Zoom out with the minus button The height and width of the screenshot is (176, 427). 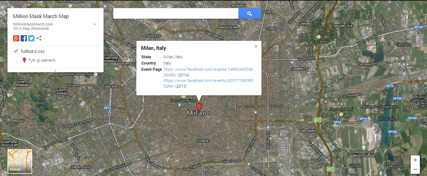(x=415, y=169)
